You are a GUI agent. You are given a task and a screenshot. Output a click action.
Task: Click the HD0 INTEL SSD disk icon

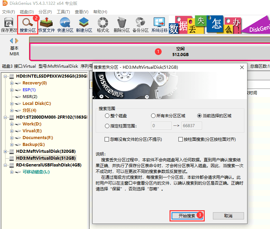[12, 76]
